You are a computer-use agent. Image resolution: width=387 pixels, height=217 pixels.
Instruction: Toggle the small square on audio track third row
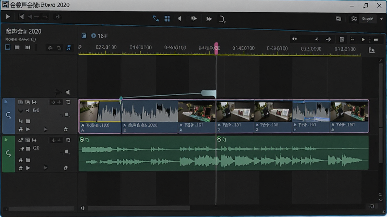coord(28,160)
